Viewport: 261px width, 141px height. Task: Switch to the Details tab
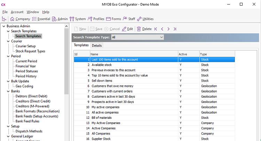97,45
